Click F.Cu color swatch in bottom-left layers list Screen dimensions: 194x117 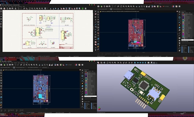pos(86,73)
